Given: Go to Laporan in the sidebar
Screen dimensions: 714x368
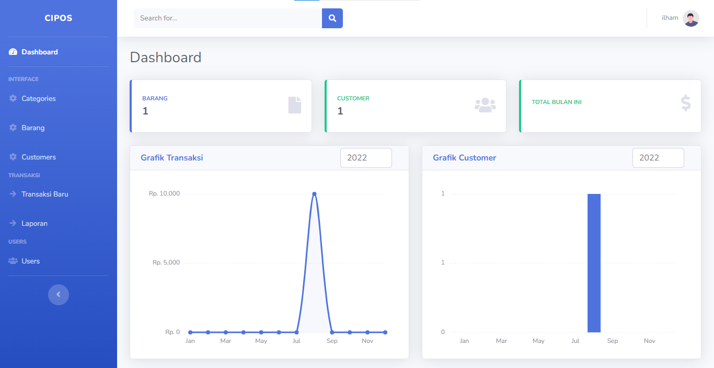Looking at the screenshot, I should (34, 224).
